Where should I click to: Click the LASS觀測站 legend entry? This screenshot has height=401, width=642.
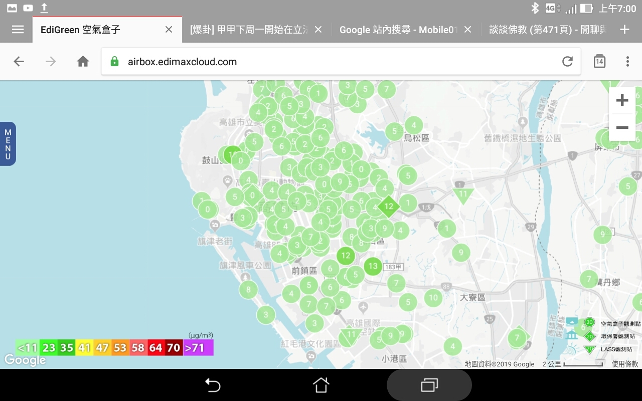point(608,349)
